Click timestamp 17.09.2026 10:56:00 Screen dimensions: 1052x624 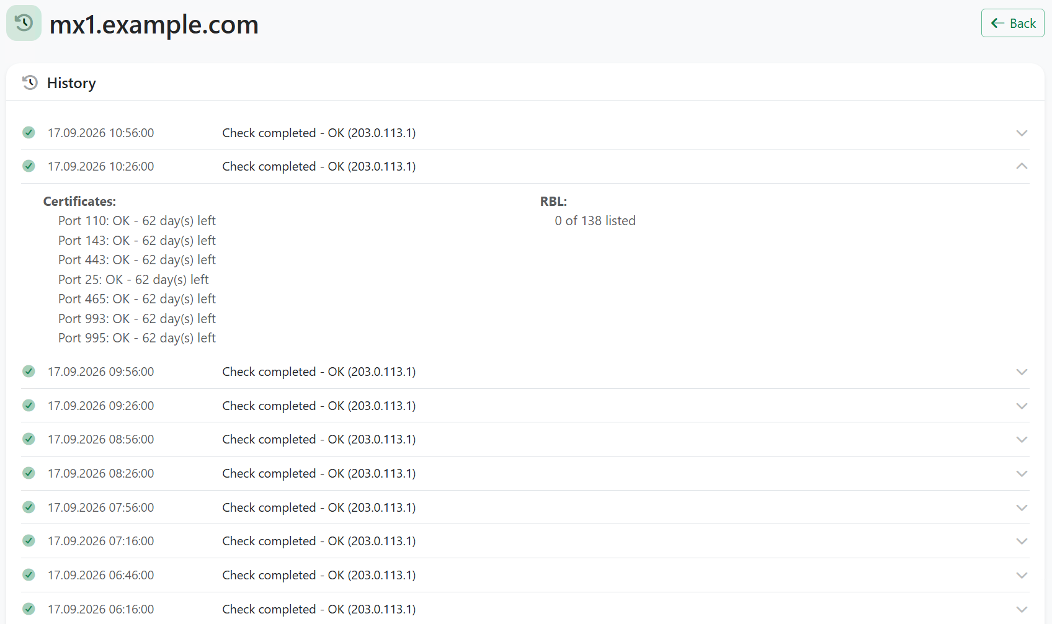point(100,133)
